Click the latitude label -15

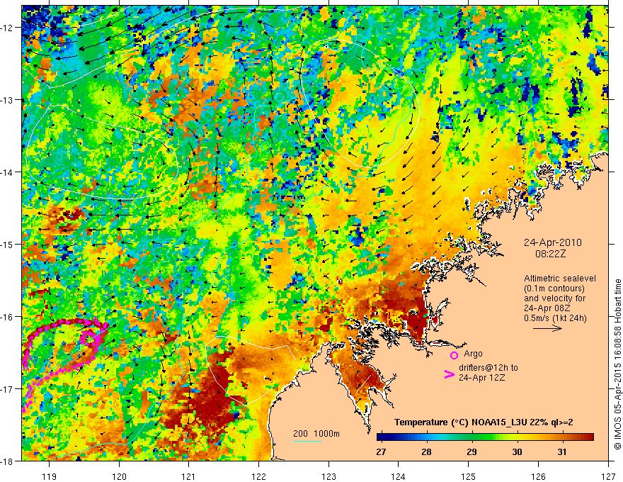(x=8, y=244)
